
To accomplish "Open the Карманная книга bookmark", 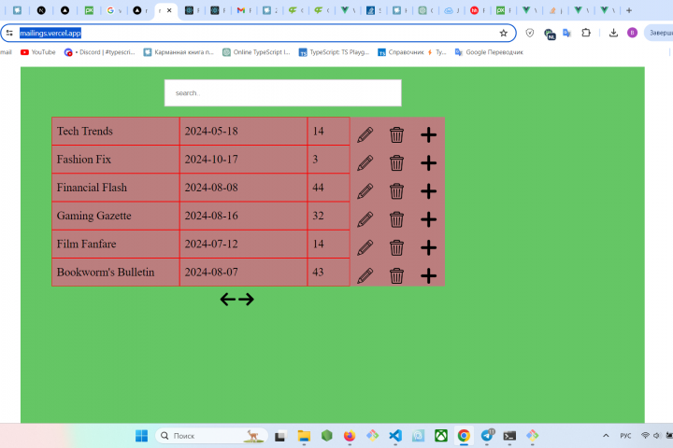I will [x=179, y=52].
